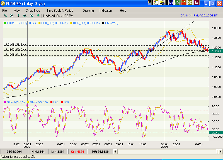Click the 2003 year axis label

tap(27, 147)
